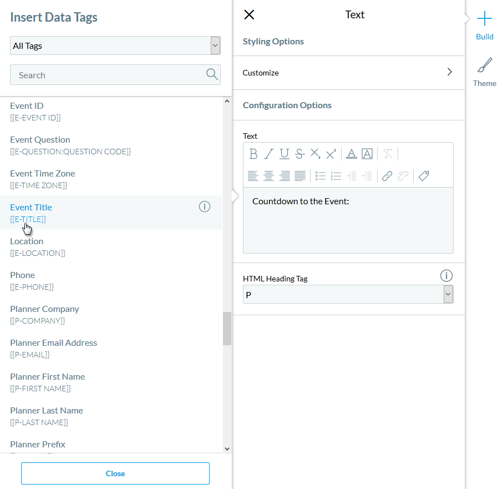This screenshot has width=503, height=489.
Task: Insert a numbered list
Action: (x=336, y=176)
